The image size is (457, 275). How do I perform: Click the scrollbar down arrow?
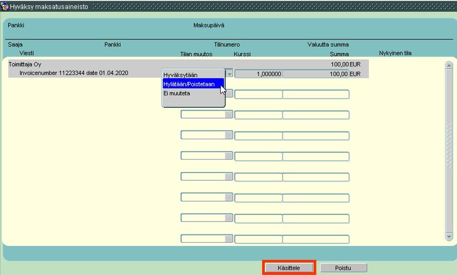tap(449, 236)
